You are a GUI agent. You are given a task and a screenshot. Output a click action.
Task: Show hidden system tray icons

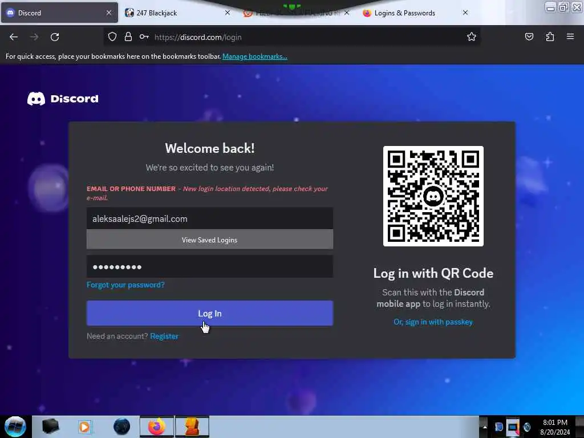click(x=485, y=427)
